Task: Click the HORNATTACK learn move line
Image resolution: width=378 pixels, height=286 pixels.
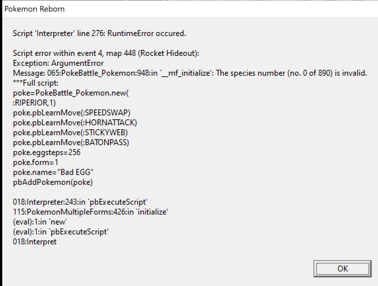Action: click(x=75, y=123)
